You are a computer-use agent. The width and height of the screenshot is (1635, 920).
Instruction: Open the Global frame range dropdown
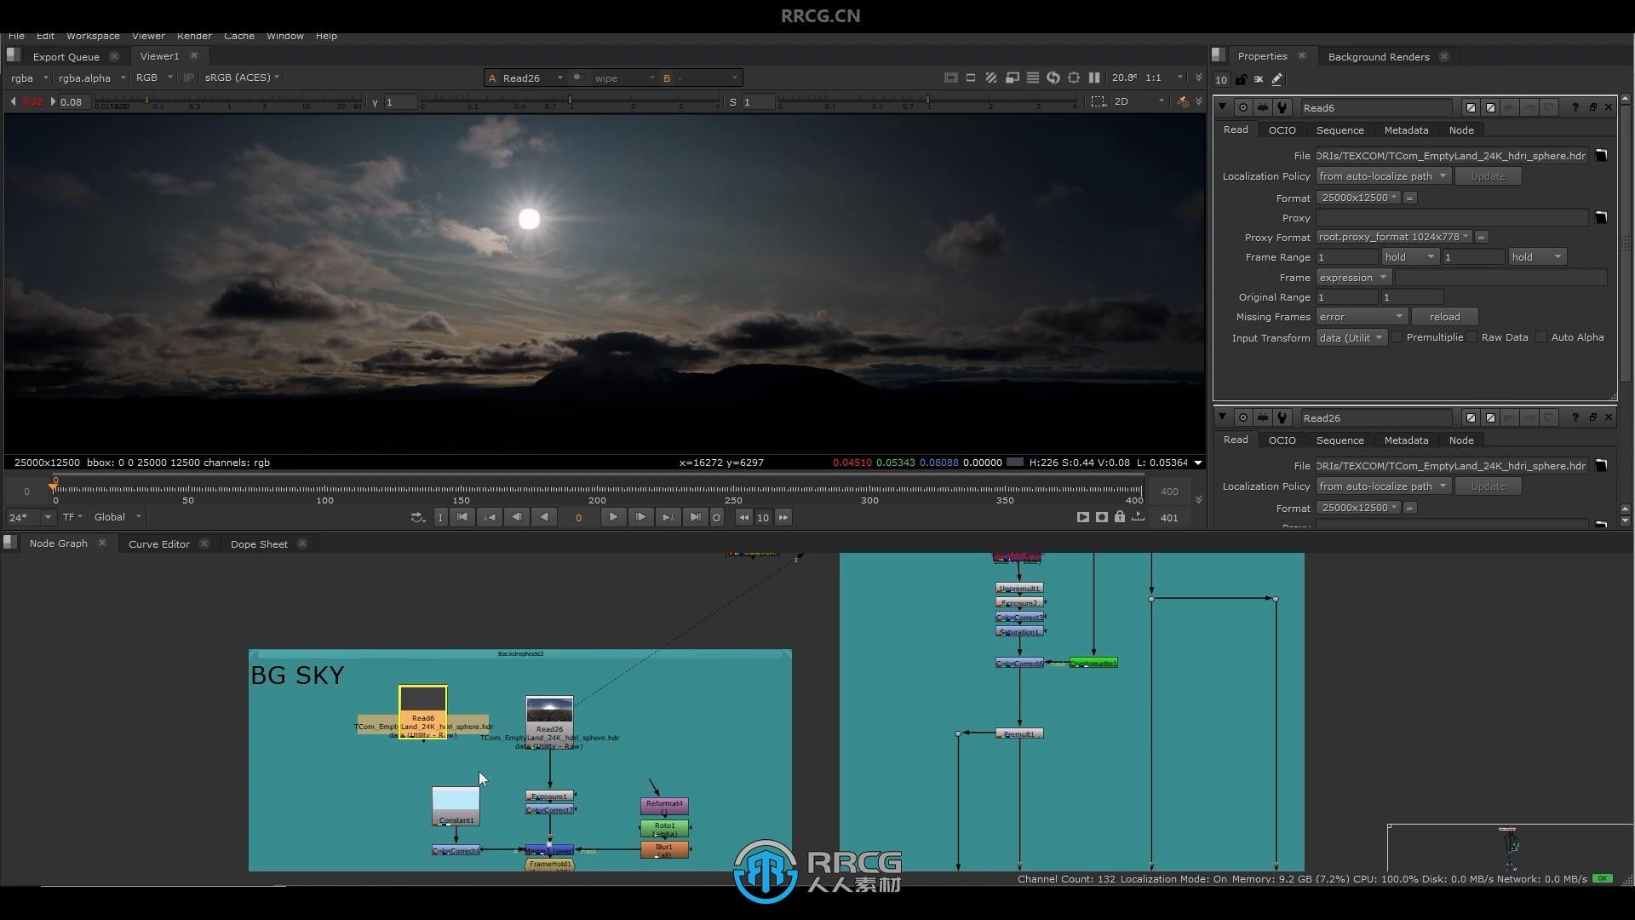pos(118,517)
